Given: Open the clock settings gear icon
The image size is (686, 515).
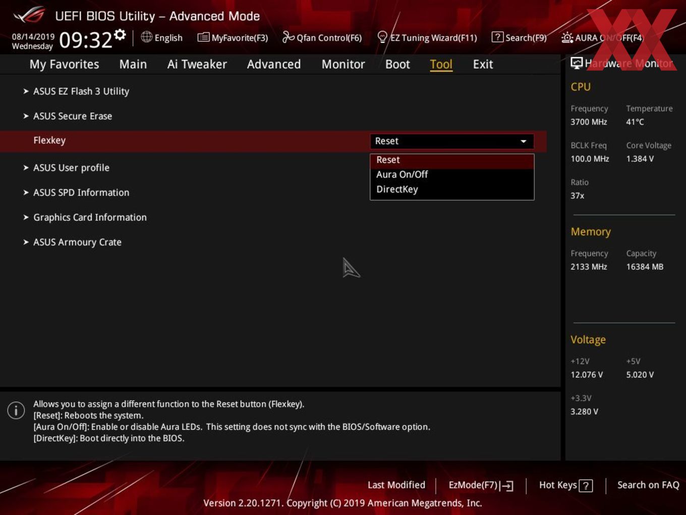Looking at the screenshot, I should click(120, 35).
